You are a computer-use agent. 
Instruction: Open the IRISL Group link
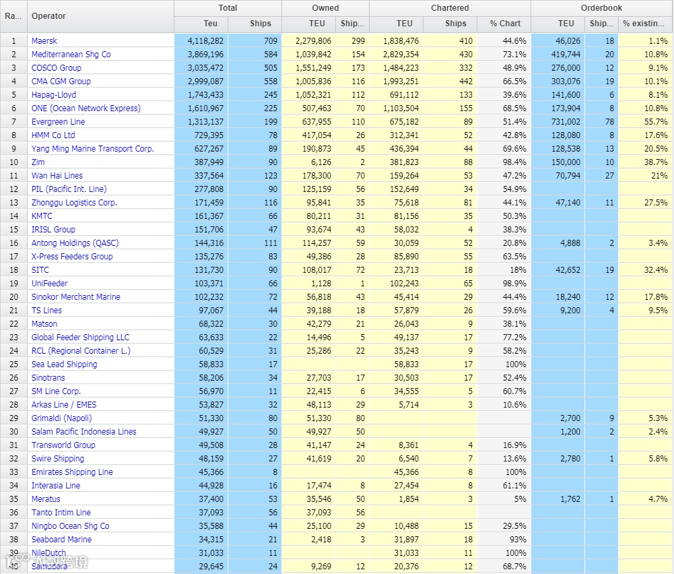(53, 229)
